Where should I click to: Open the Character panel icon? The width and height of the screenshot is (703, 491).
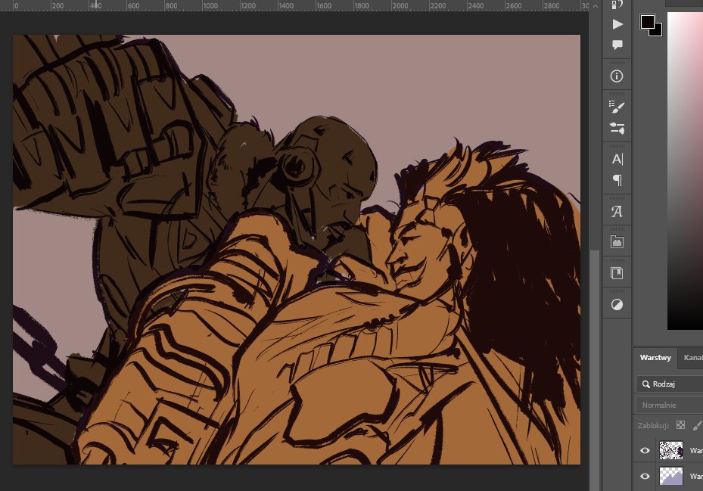617,159
